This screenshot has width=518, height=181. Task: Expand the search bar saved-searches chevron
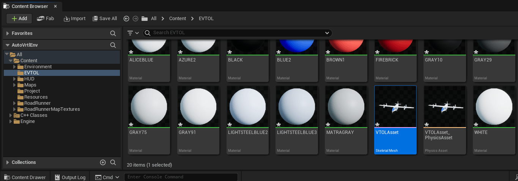click(x=327, y=33)
